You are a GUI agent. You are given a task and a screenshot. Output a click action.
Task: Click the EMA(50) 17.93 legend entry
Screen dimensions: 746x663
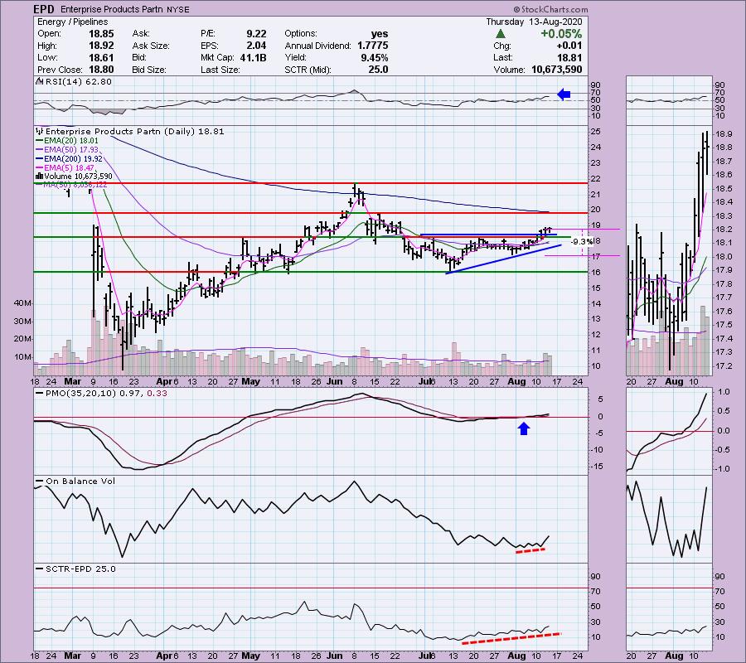(x=66, y=149)
